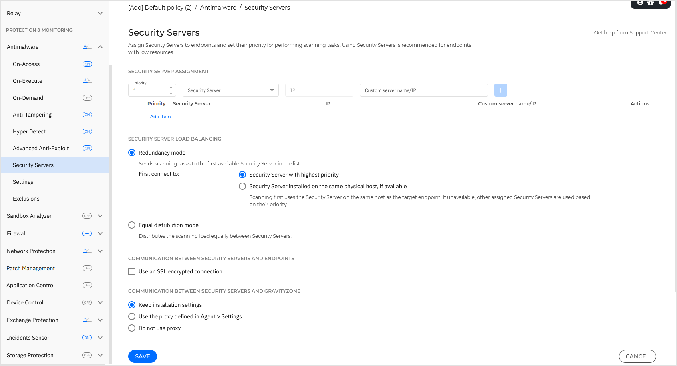This screenshot has height=366, width=677.
Task: Click the ON badge next to Incidents Sensor
Action: click(x=87, y=338)
